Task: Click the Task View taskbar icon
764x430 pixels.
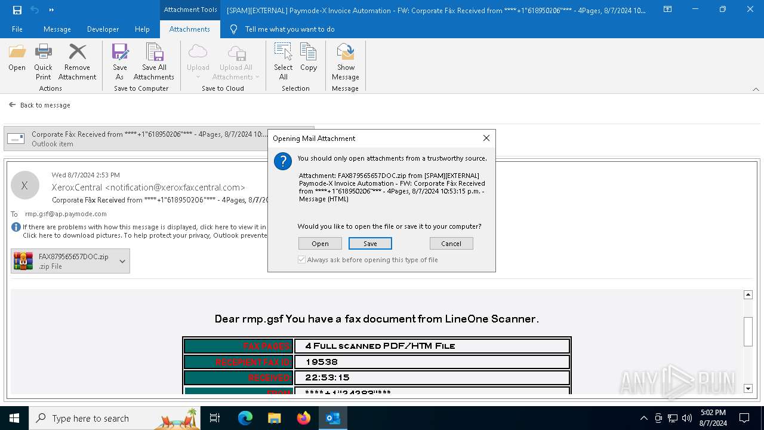Action: click(x=215, y=418)
